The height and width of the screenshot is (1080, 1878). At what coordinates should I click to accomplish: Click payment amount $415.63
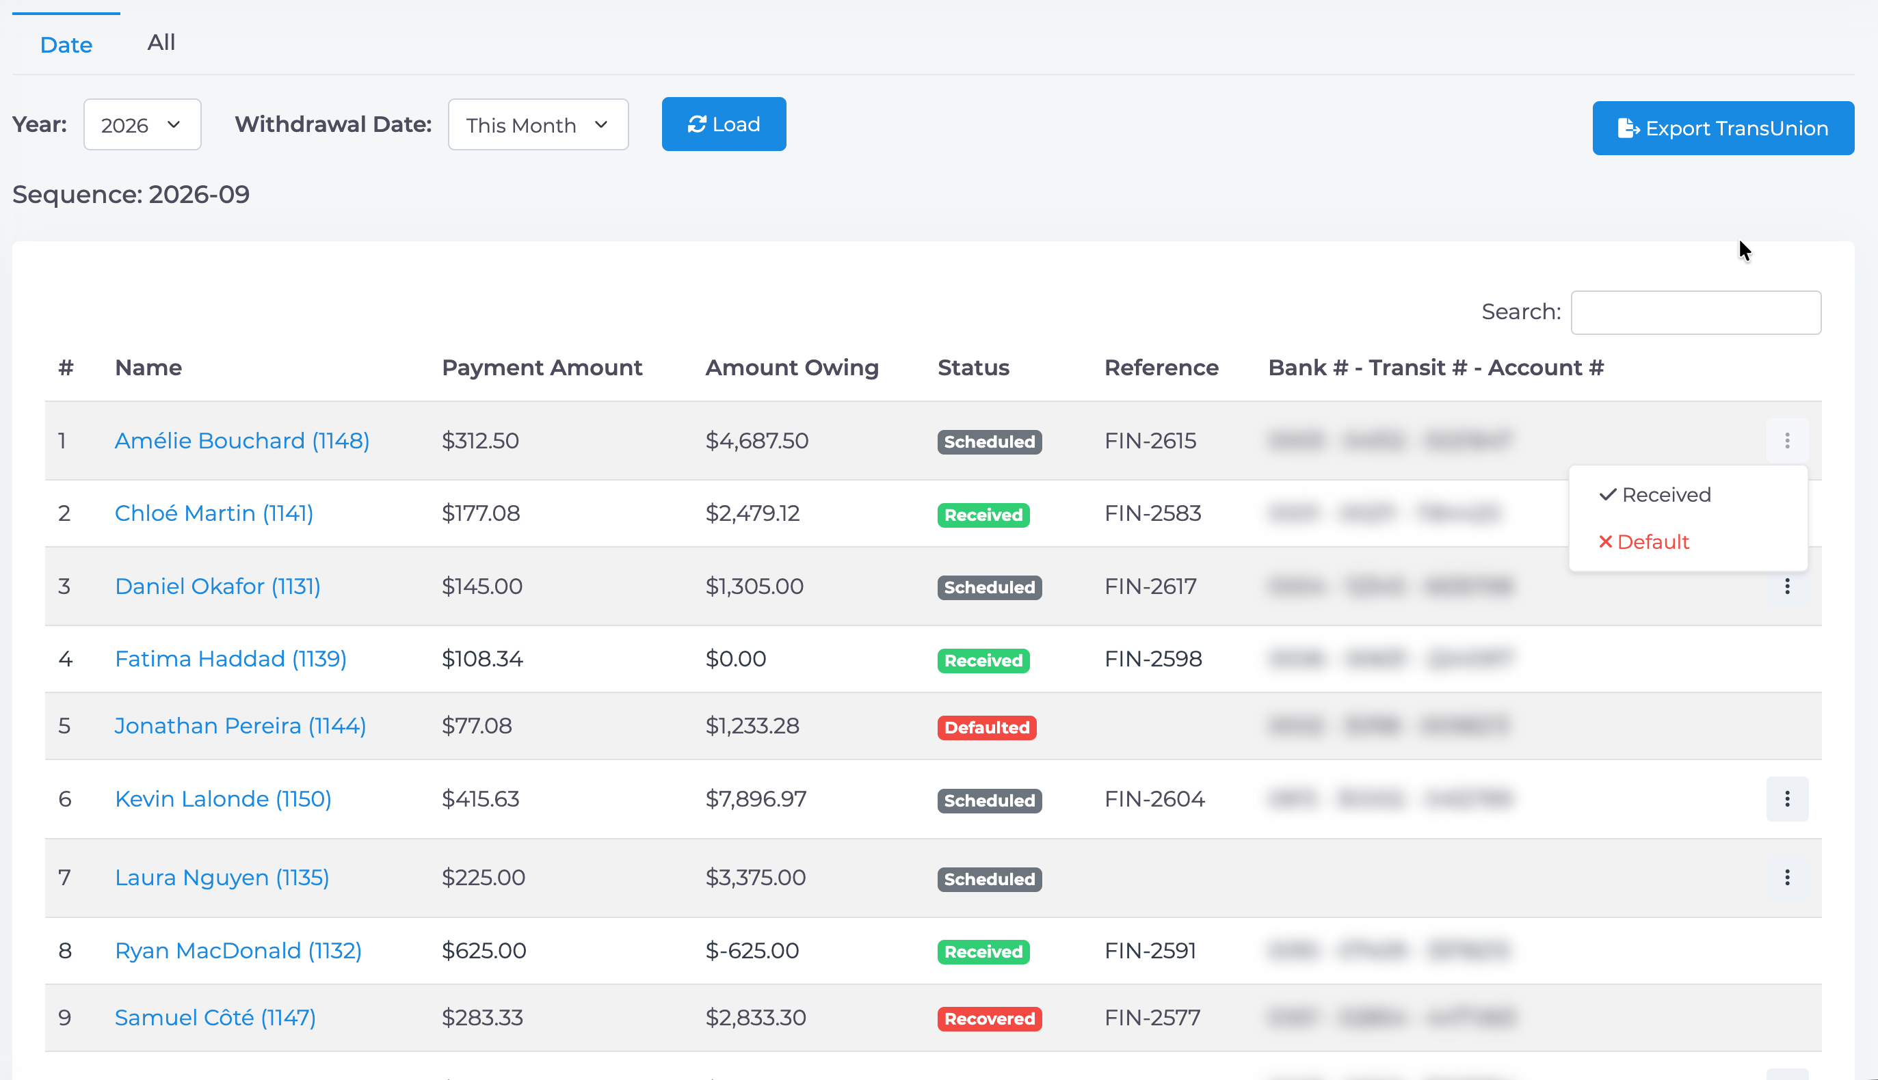(480, 799)
